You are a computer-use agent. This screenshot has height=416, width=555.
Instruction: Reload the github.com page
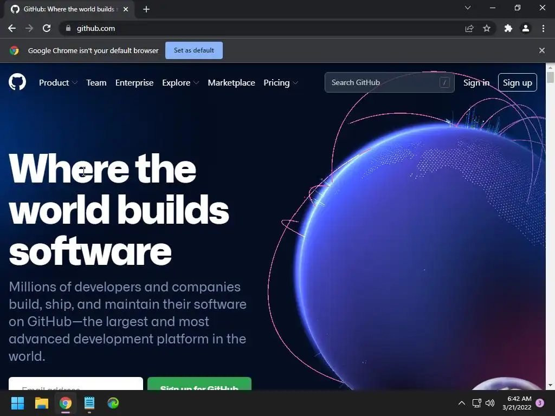click(47, 28)
